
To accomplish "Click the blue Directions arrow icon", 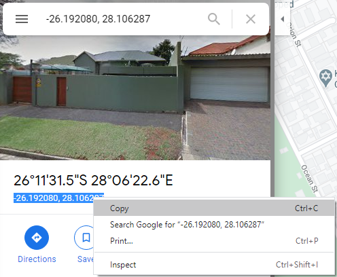I will coord(37,238).
